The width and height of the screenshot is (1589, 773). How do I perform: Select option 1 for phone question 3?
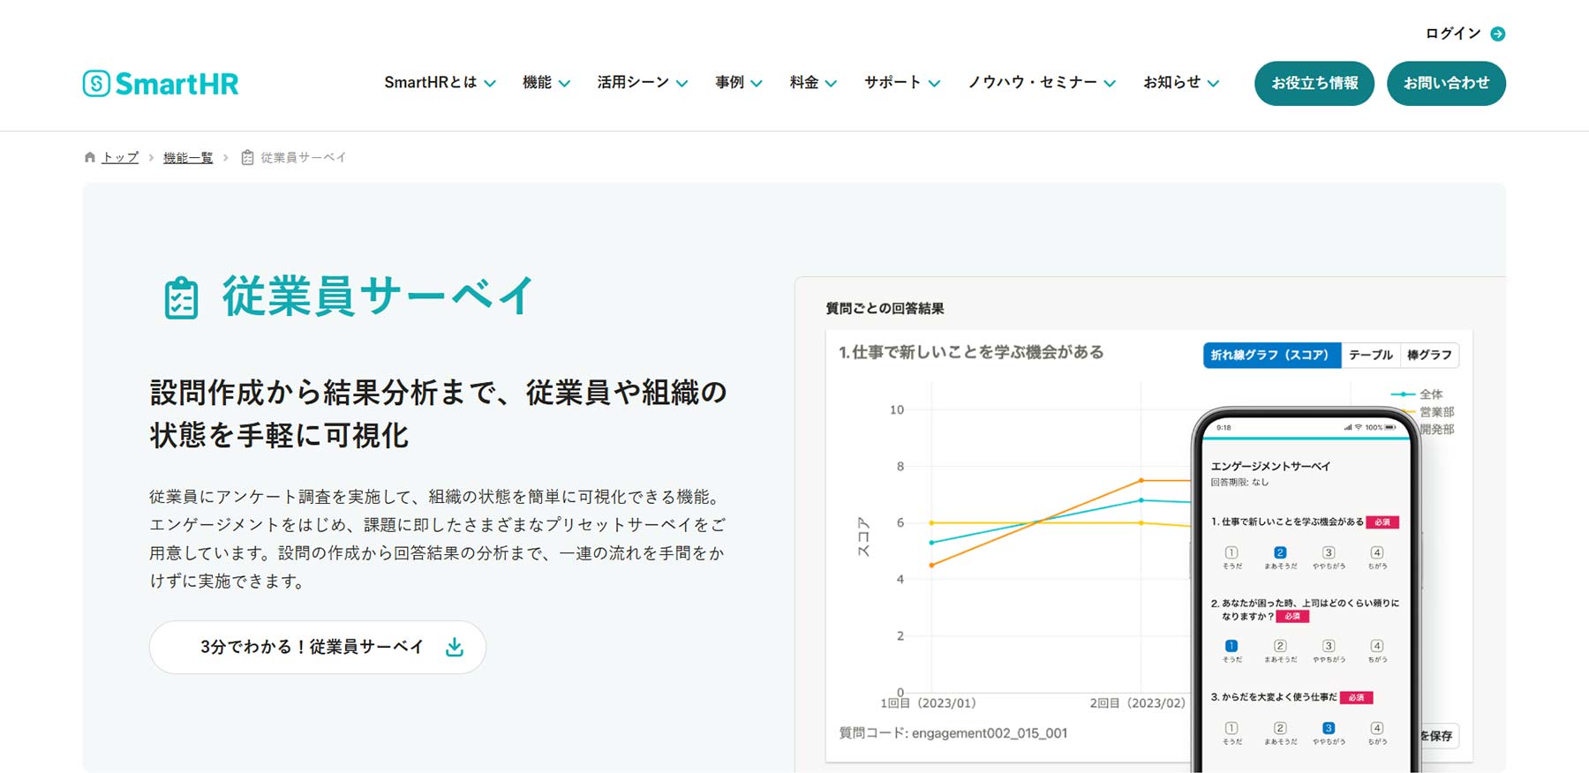(1231, 728)
